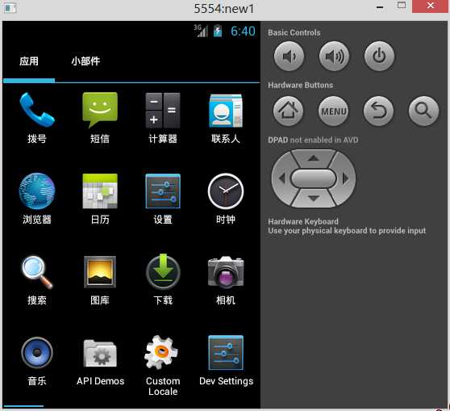Tap the battery charging status icon
The width and height of the screenshot is (450, 411).
click(x=218, y=31)
